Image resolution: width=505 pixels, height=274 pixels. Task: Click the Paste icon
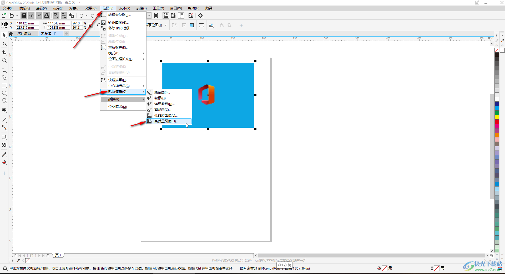pos(72,15)
